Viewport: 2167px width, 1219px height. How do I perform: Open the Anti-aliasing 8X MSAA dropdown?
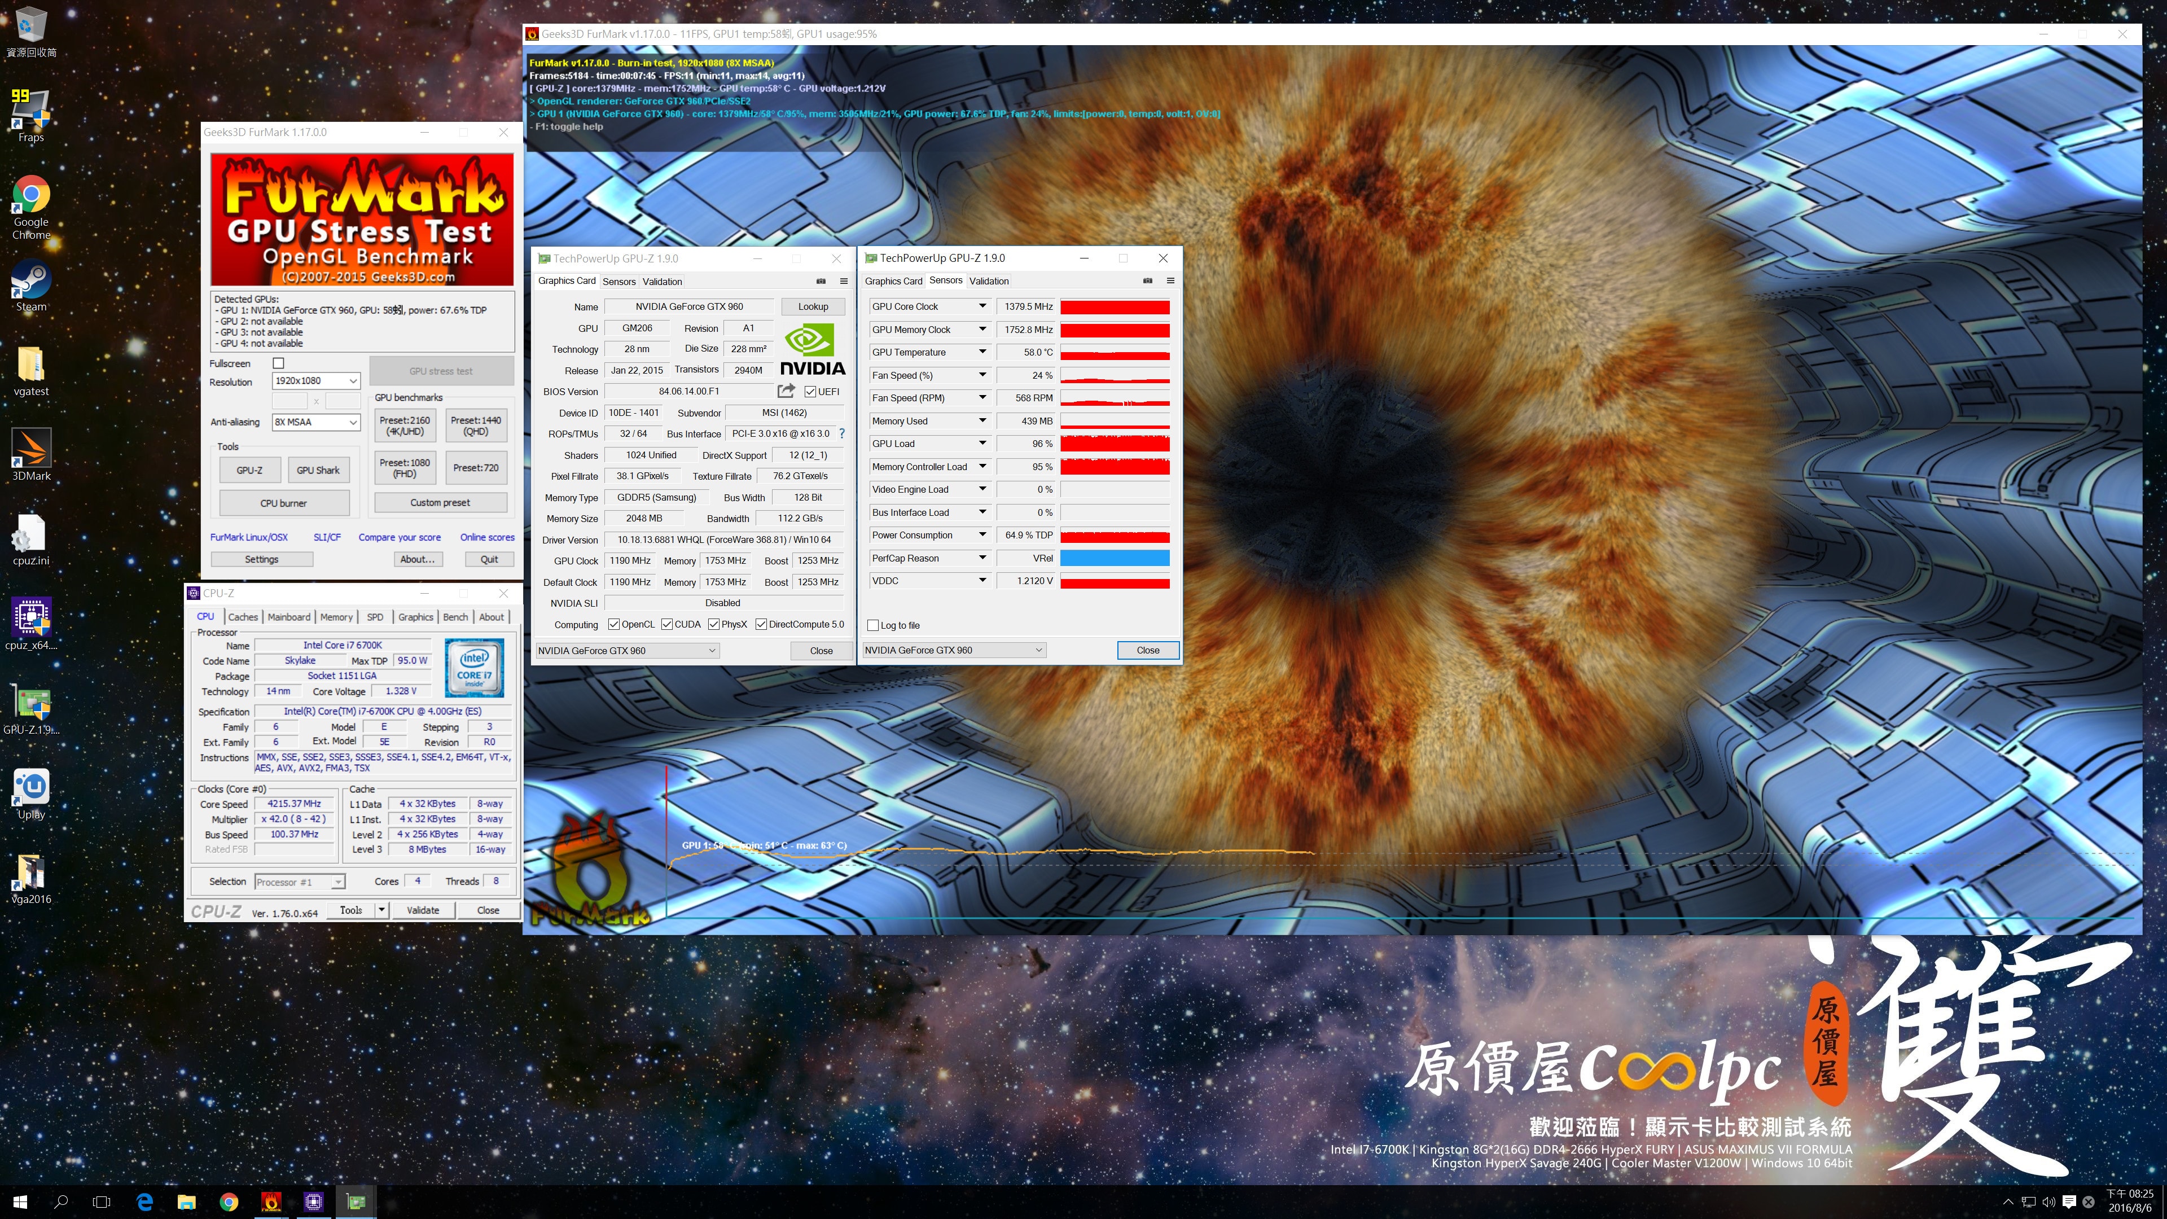(x=316, y=422)
